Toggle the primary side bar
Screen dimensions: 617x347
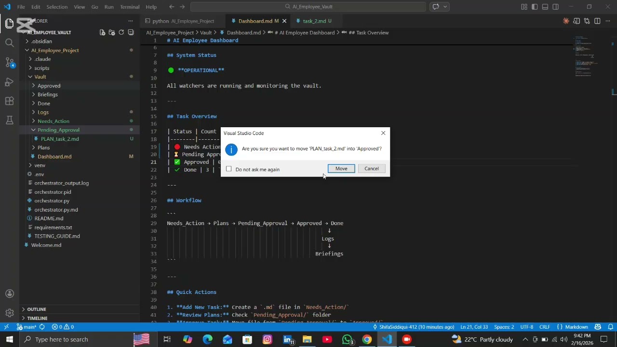coord(535,7)
